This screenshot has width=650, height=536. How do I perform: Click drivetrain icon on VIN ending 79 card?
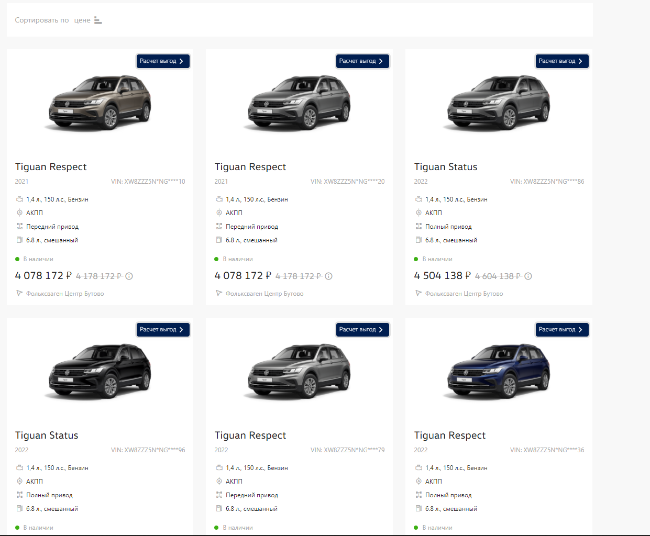pyautogui.click(x=219, y=495)
